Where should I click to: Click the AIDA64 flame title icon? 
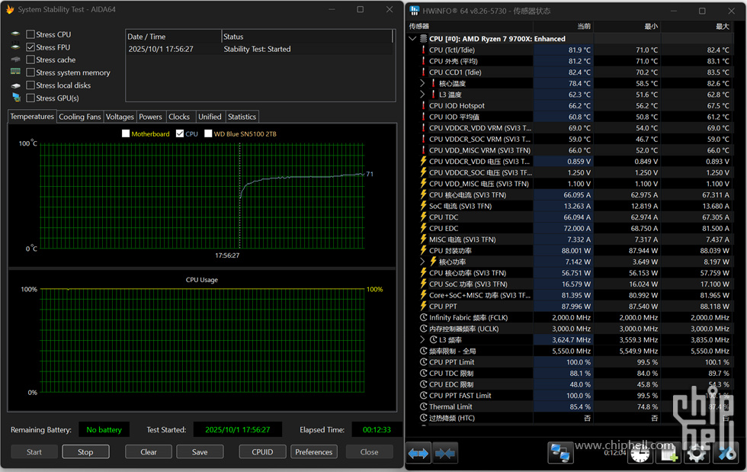click(10, 9)
